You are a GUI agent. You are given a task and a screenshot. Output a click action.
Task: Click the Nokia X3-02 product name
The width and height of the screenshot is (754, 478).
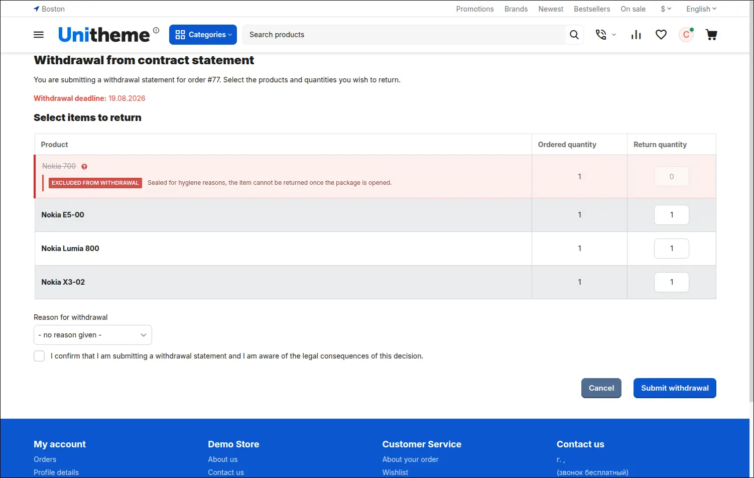[63, 282]
